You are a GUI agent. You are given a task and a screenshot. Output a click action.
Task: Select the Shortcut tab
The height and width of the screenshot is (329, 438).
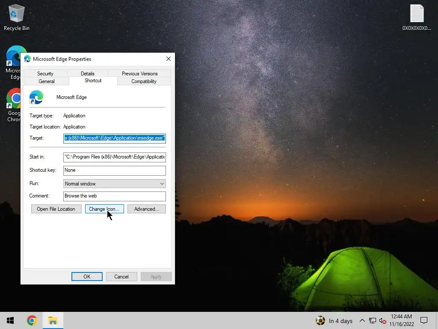[93, 81]
